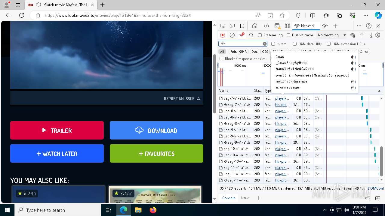
Task: Open Read aloud icon in address bar
Action: point(258,15)
